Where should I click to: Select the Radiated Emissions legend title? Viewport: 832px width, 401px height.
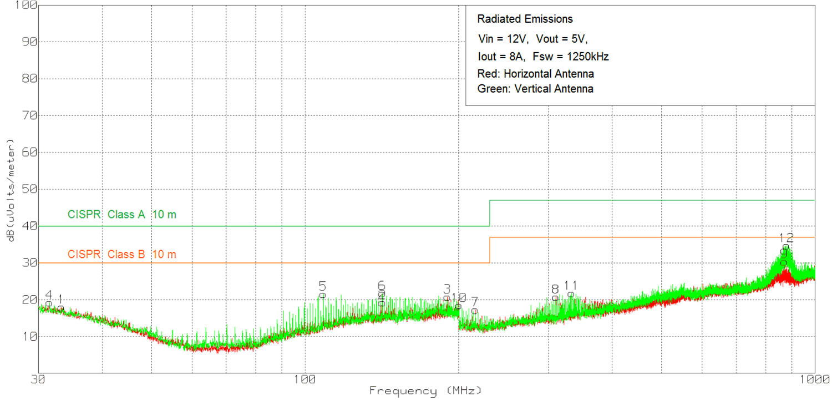point(524,18)
